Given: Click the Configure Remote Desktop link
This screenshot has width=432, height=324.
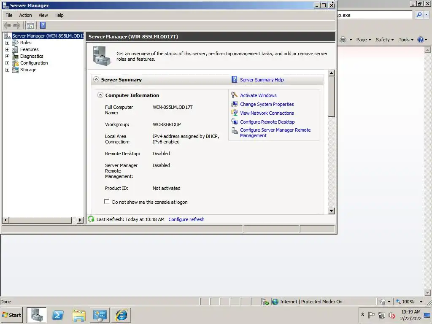Looking at the screenshot, I should click(267, 122).
